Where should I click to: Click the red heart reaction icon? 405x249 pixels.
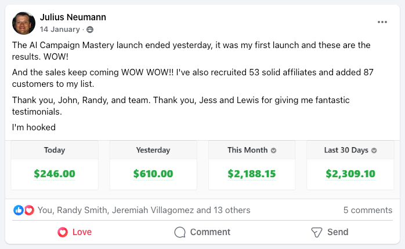tap(29, 210)
